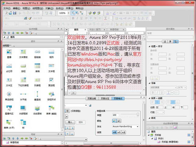
Task: Open the 线框图(W) menu
Action: coord(38,8)
